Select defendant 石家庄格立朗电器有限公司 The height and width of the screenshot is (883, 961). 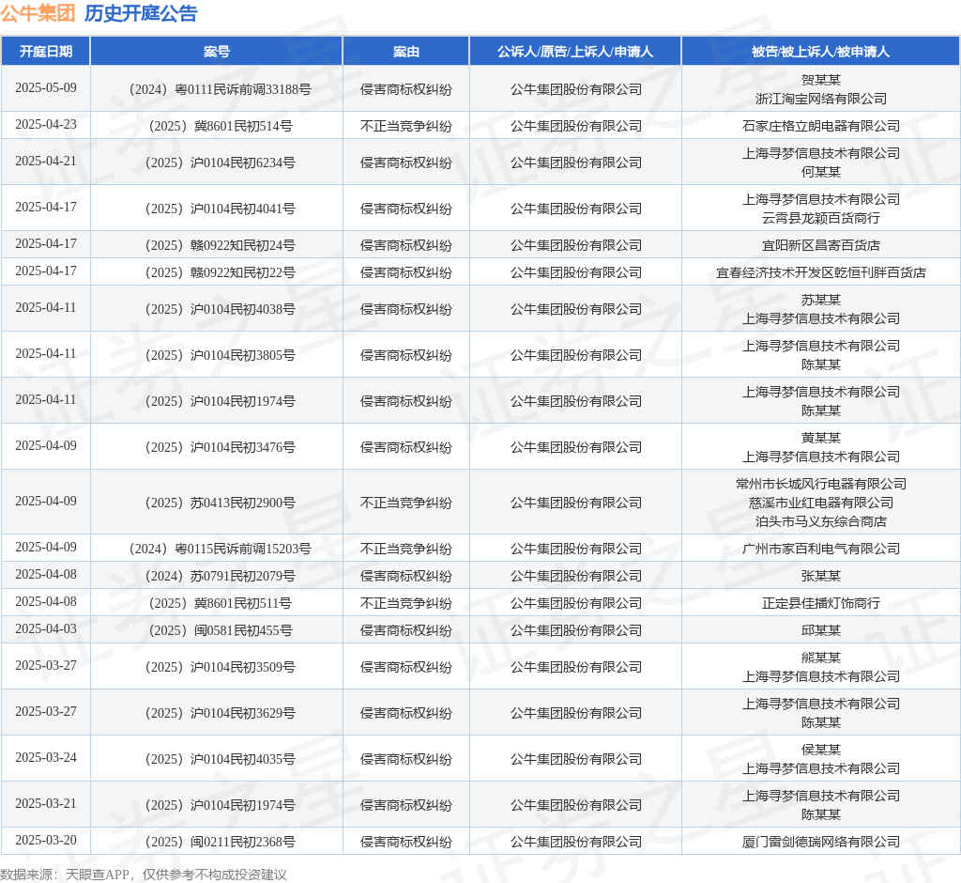820,126
